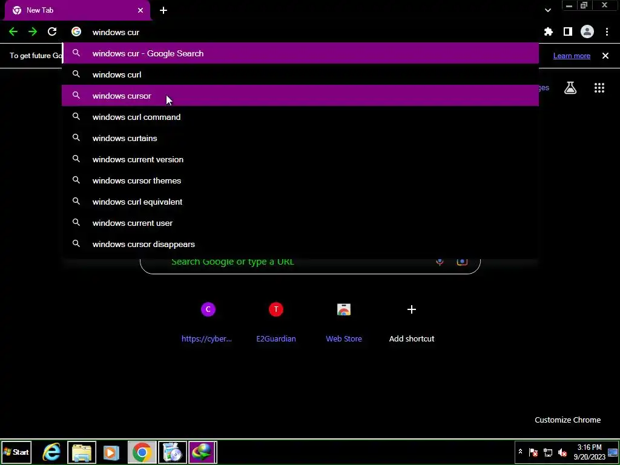Click the Google icon in the address bar

76,32
